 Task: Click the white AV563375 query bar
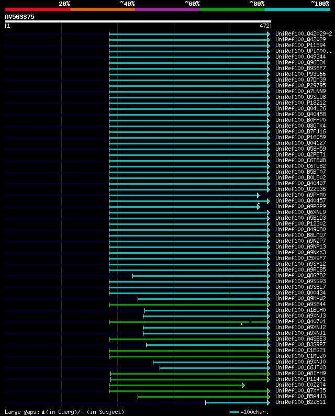(x=138, y=21)
